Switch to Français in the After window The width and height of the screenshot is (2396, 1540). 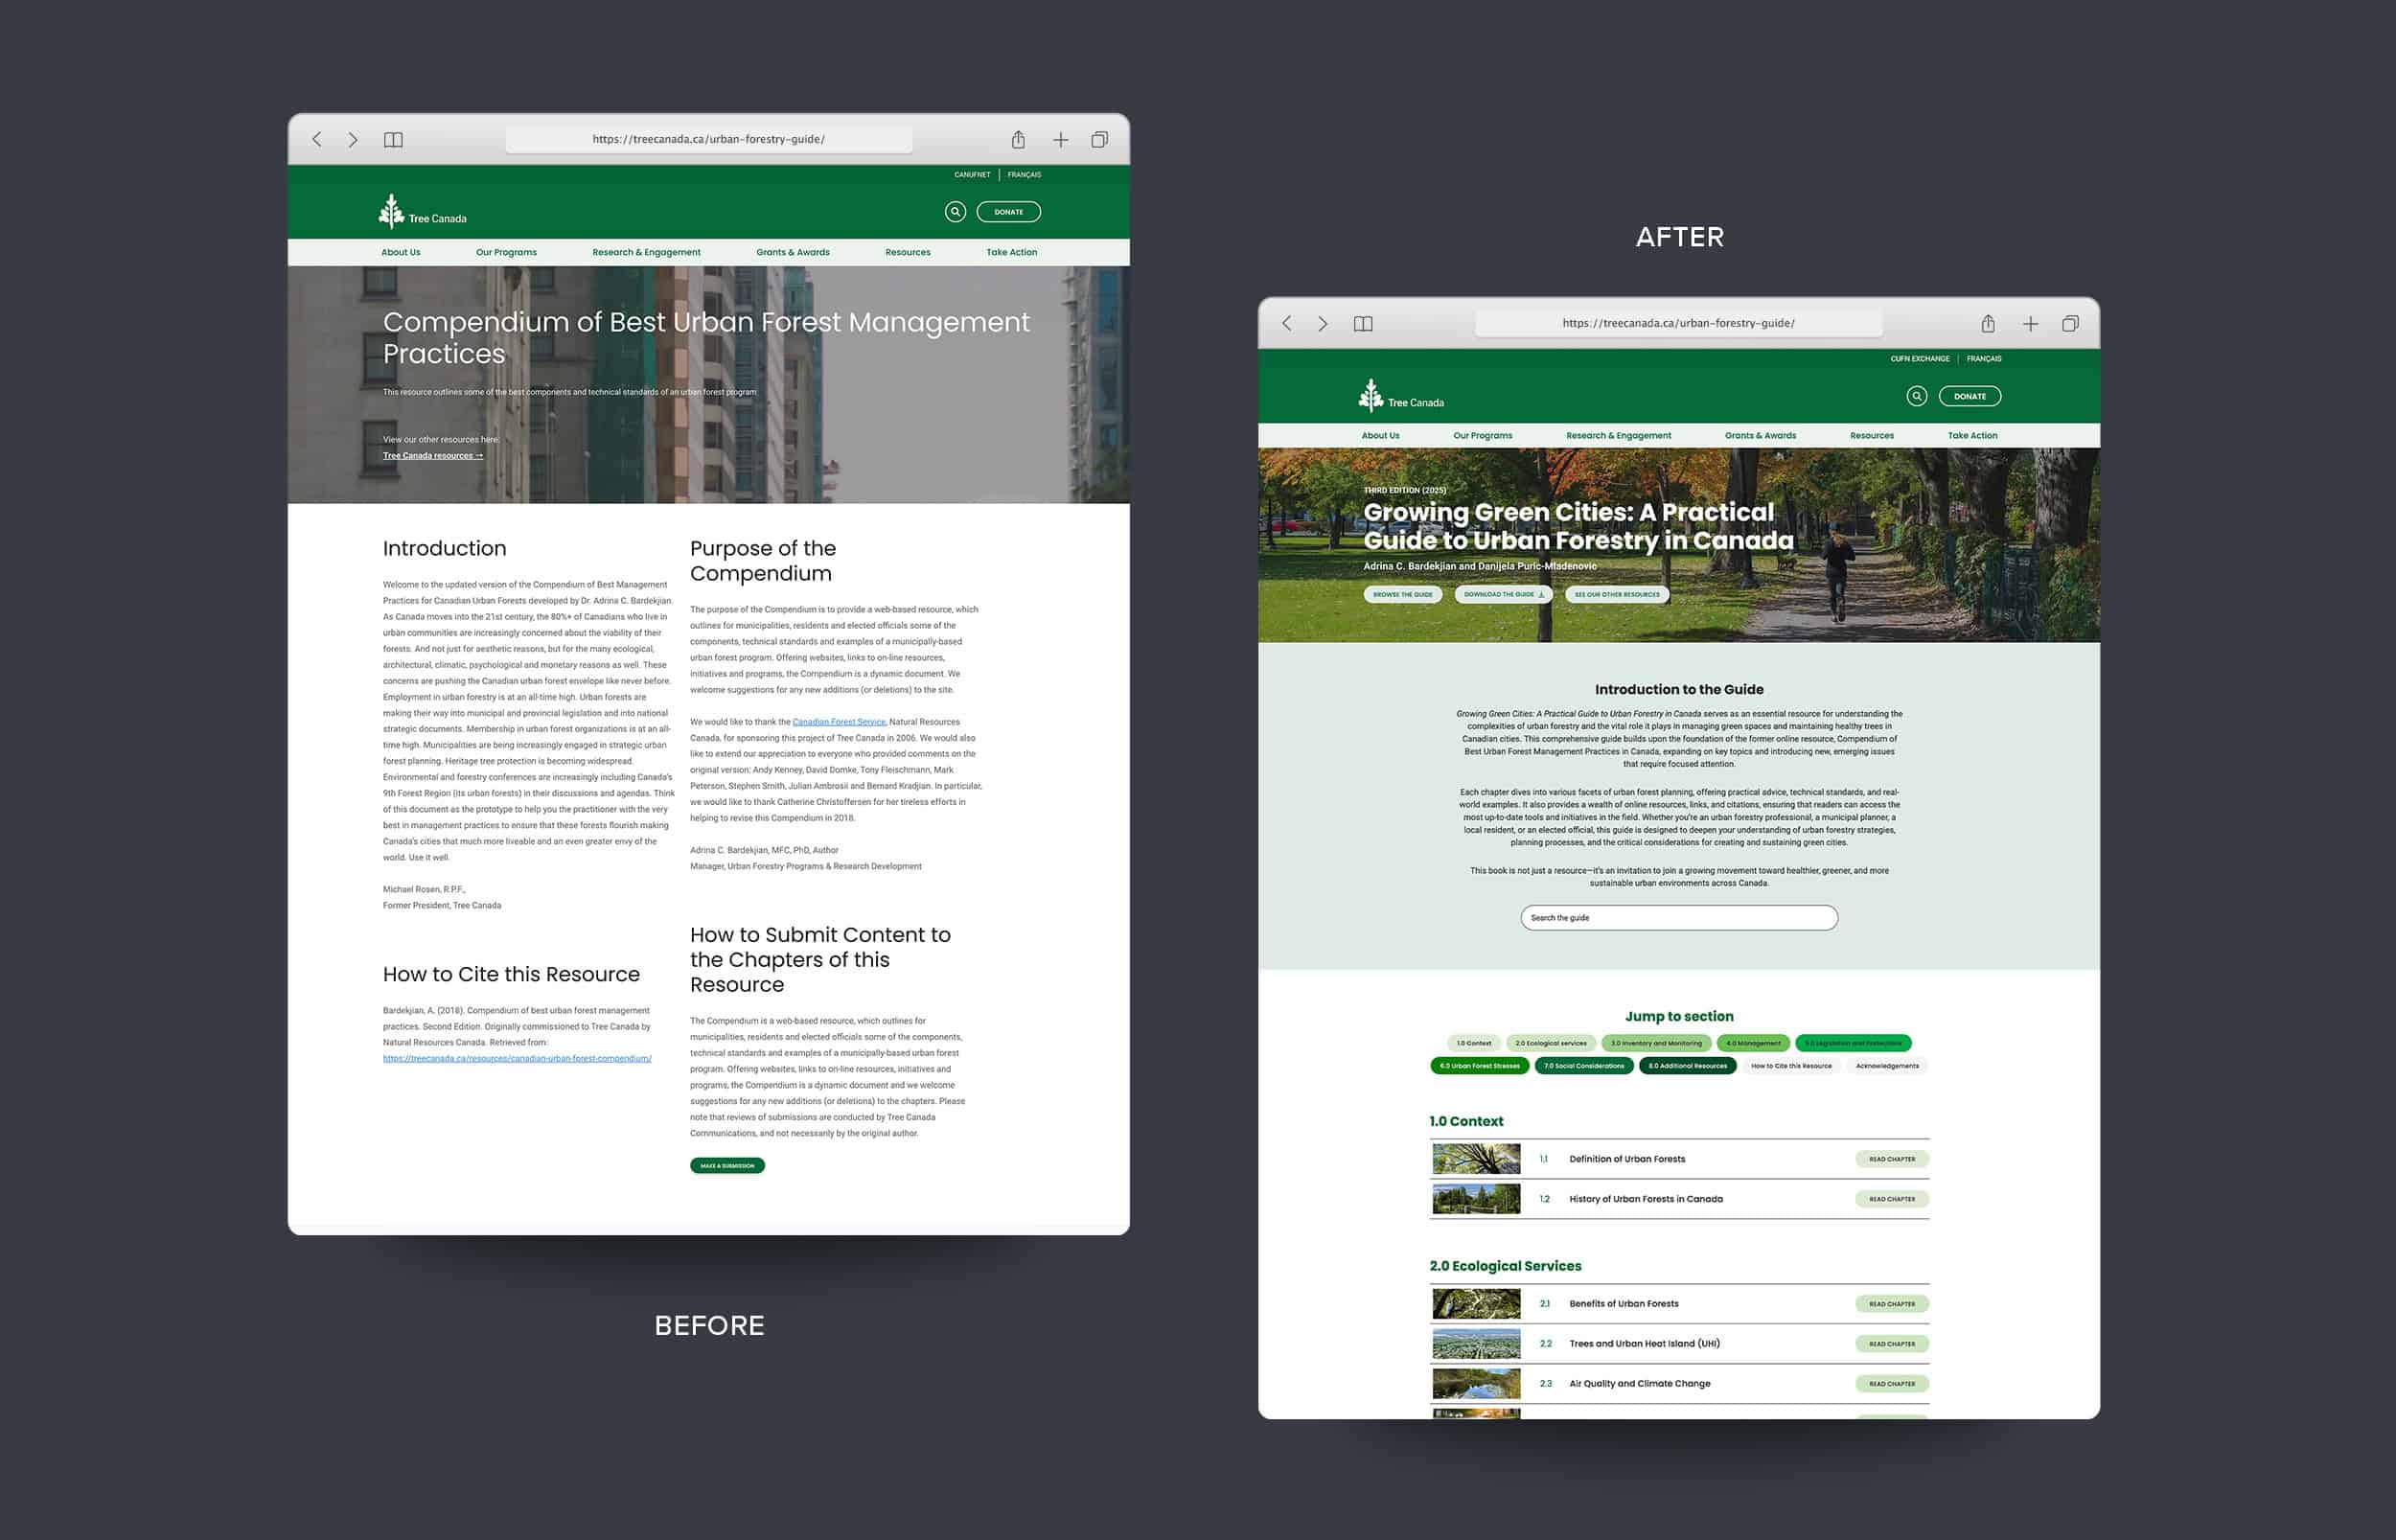1984,359
